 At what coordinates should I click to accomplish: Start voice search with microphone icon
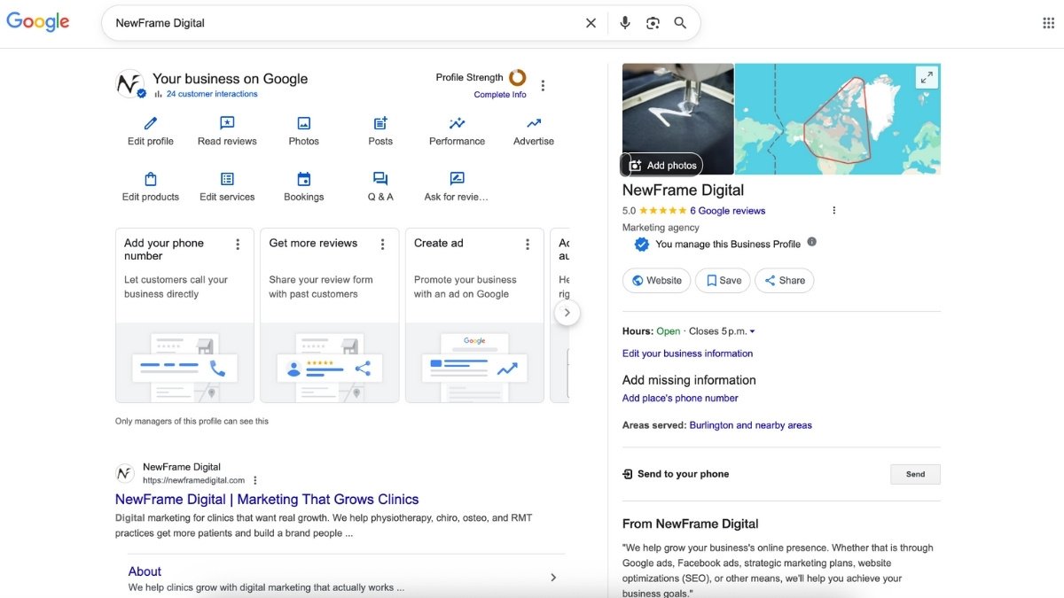(x=625, y=23)
